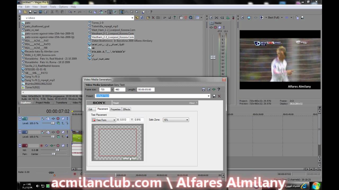339x190 pixels.
Task: Save preview snapshot to file
Action: (x=302, y=17)
